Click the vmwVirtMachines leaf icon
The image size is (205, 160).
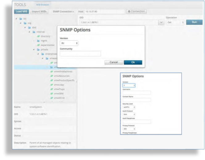click(x=51, y=72)
